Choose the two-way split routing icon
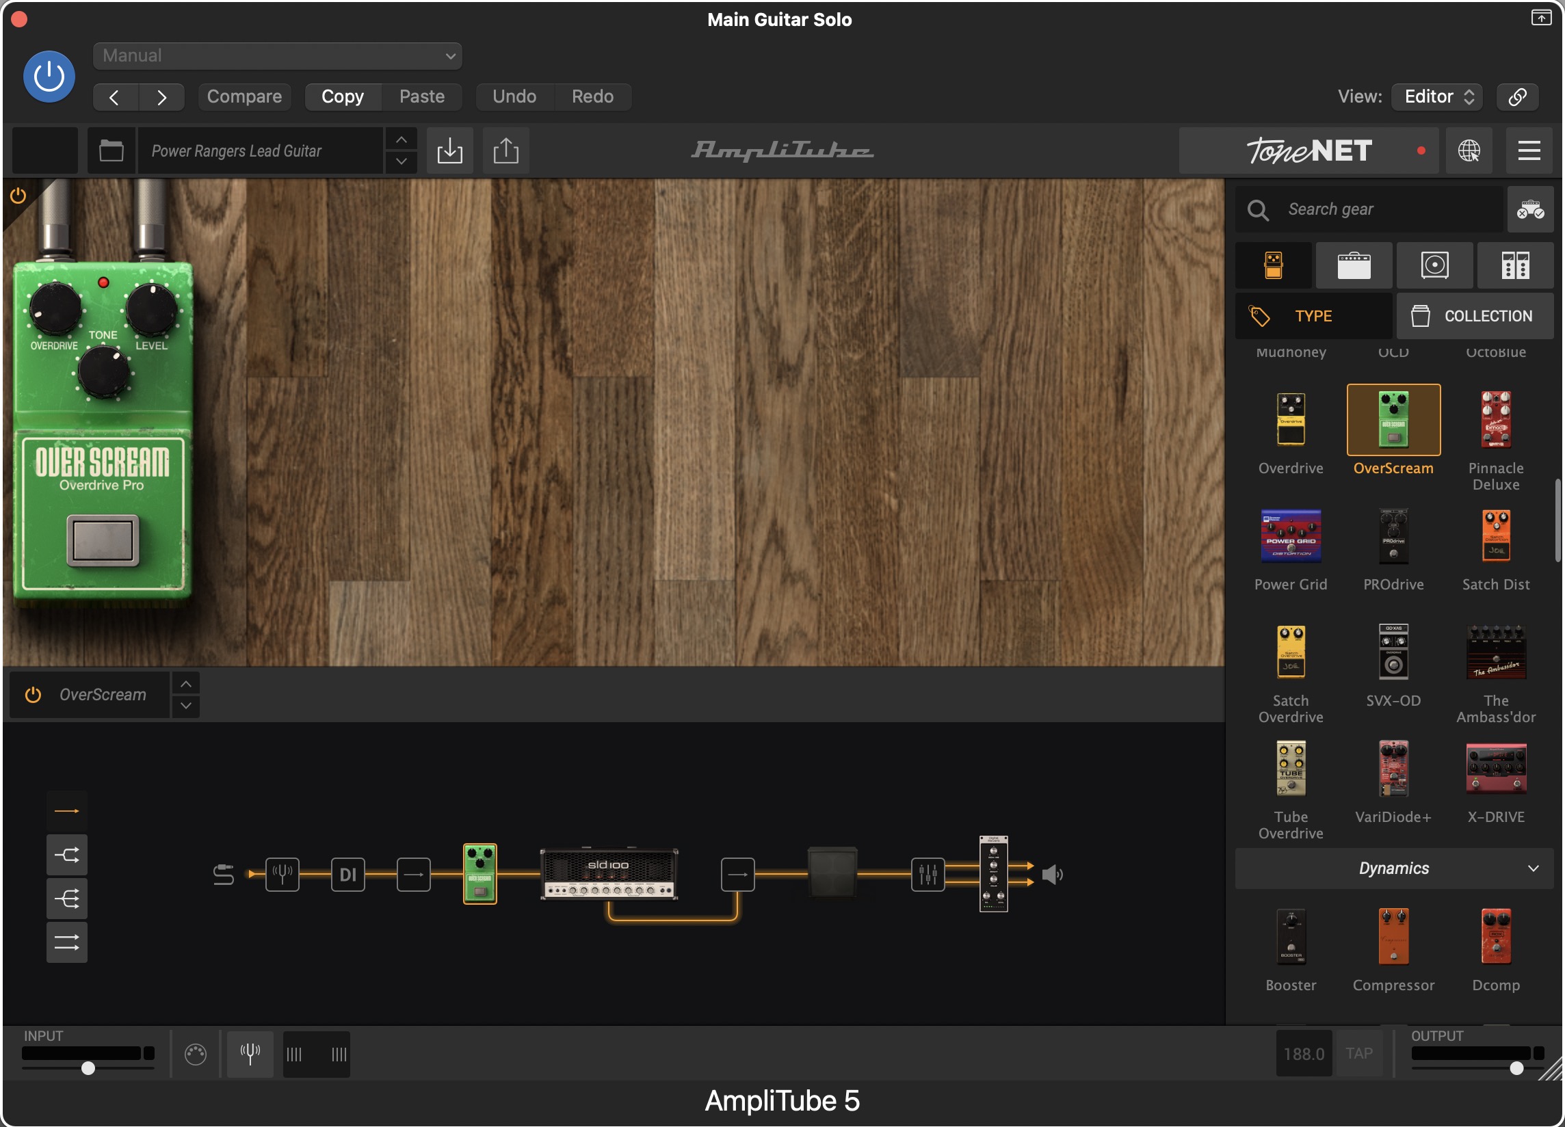 click(x=66, y=855)
